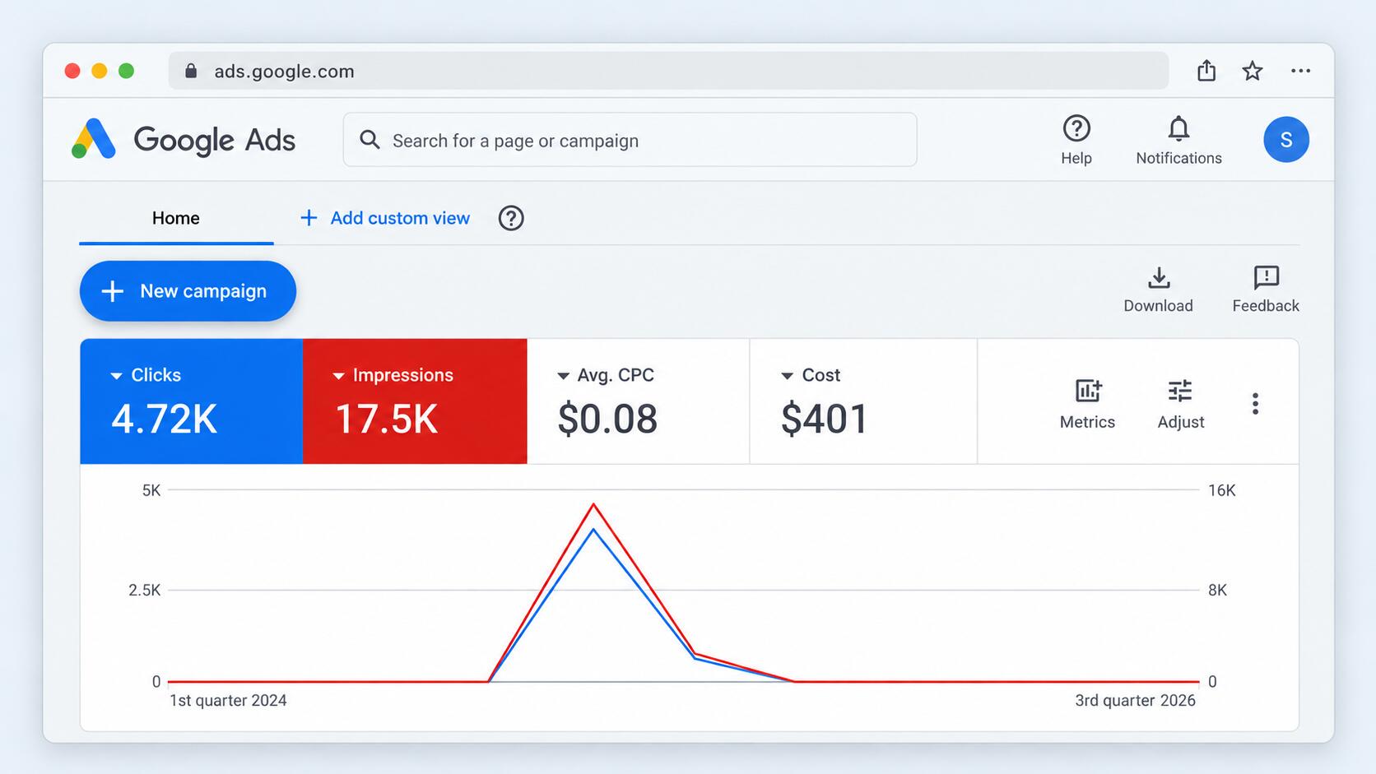Viewport: 1376px width, 774px height.
Task: Close the browser window with red button
Action: pyautogui.click(x=72, y=71)
